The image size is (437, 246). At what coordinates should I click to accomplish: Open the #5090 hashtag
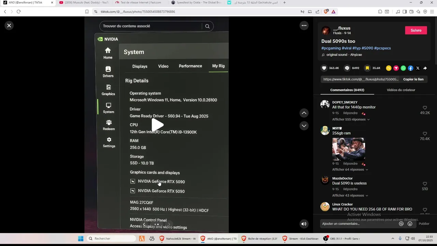click(367, 48)
